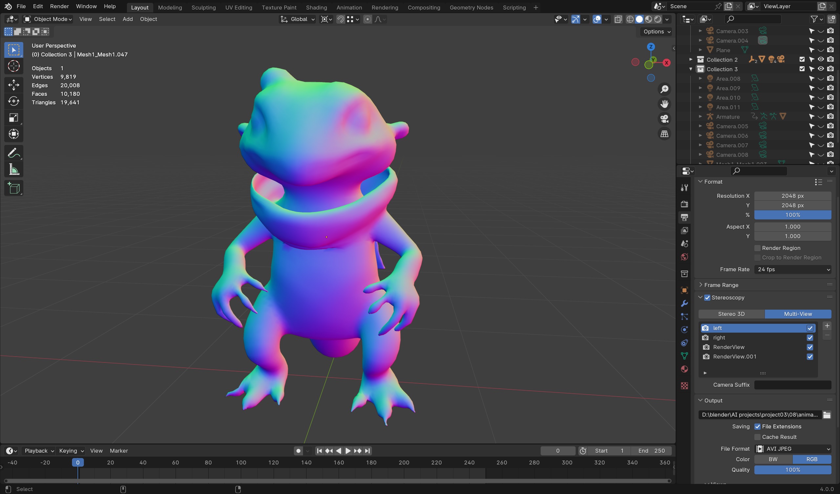The height and width of the screenshot is (494, 840).
Task: Enable Cache Result checkbox
Action: 757,437
